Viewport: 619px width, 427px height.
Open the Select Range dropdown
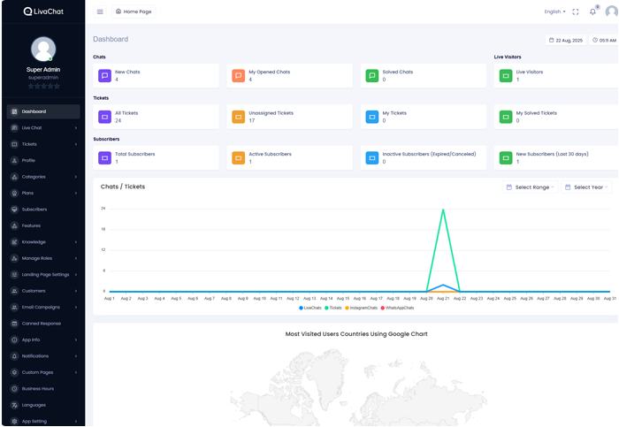[x=530, y=187]
